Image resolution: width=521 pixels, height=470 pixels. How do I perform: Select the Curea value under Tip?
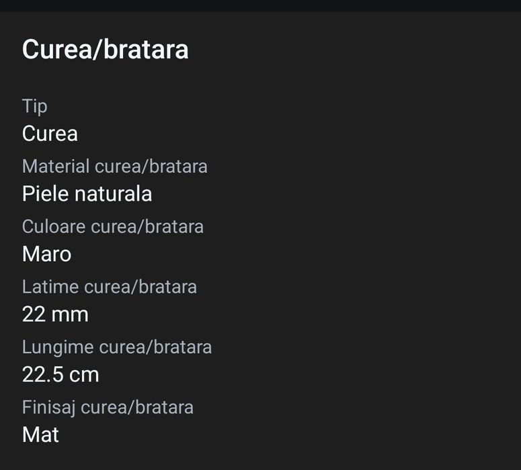click(50, 134)
